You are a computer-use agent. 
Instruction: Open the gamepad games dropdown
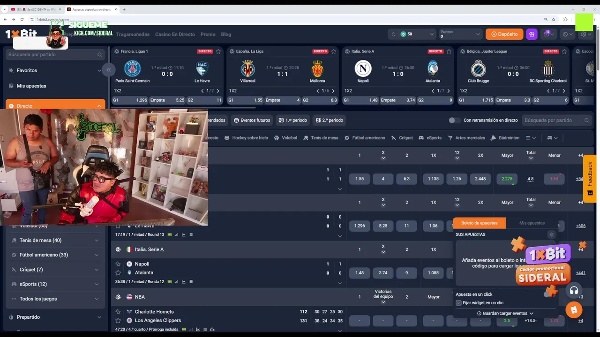553,138
